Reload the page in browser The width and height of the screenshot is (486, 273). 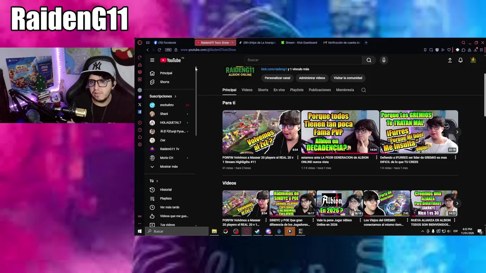pyautogui.click(x=159, y=50)
